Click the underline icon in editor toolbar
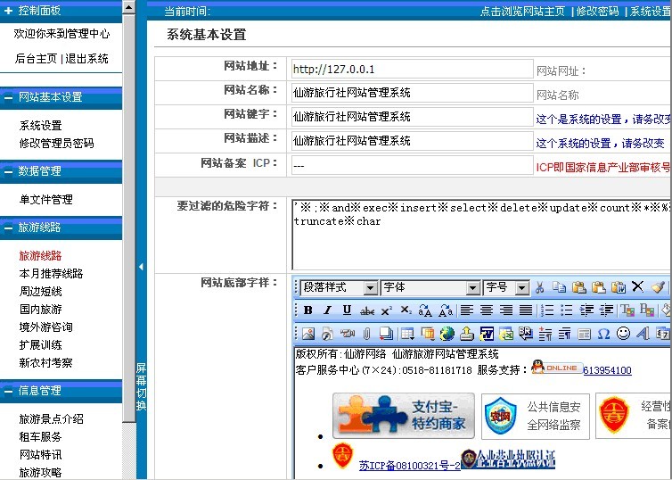The height and width of the screenshot is (480, 672). point(347,310)
